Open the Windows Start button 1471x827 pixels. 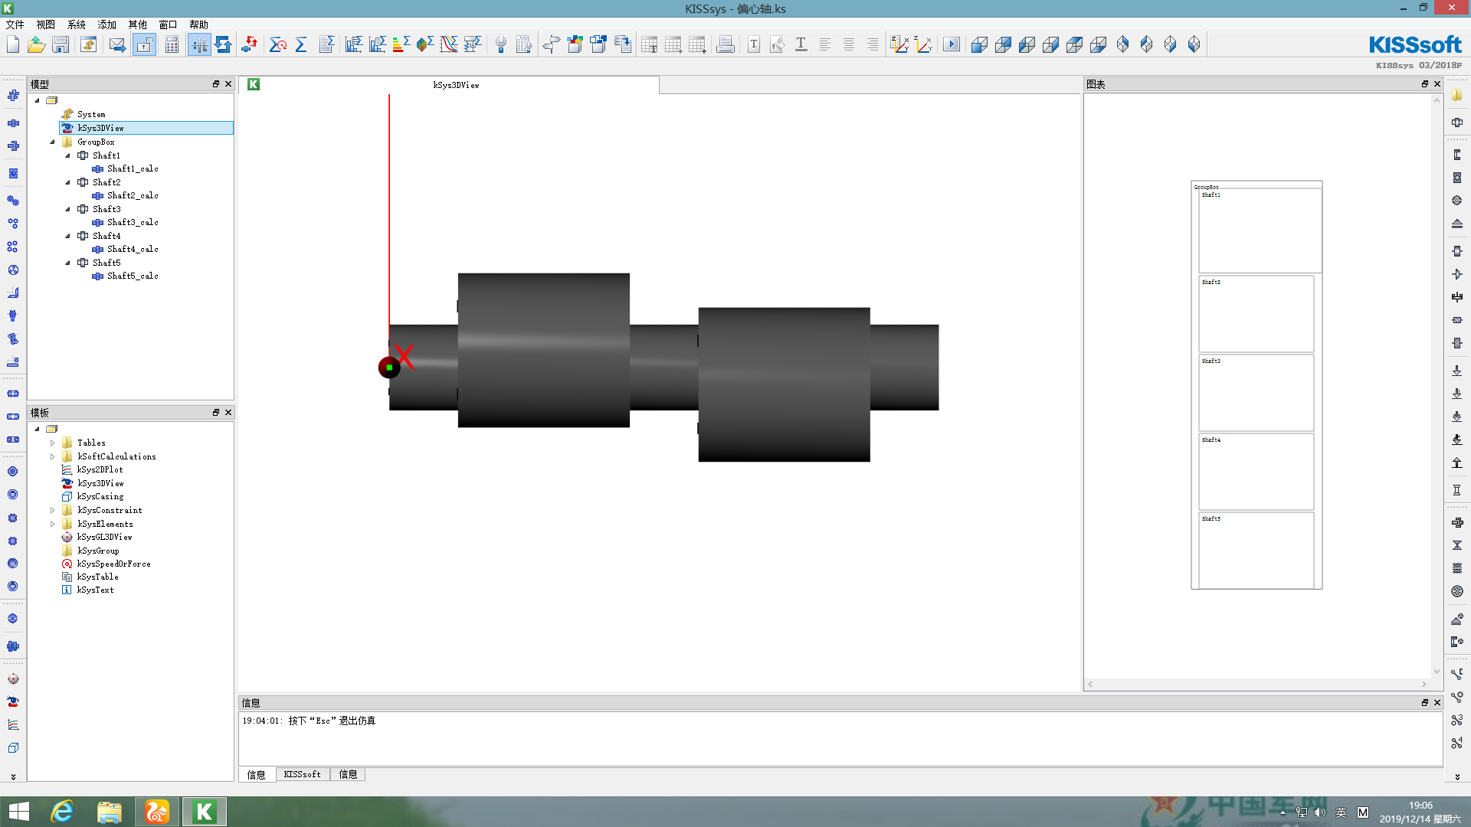click(x=18, y=812)
